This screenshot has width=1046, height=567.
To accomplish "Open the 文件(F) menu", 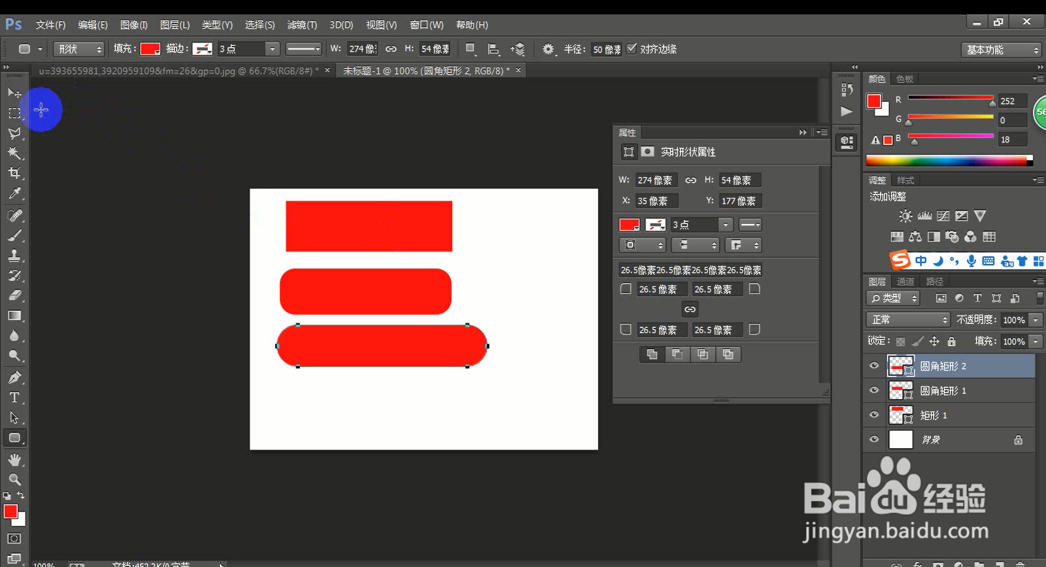I will (x=50, y=25).
